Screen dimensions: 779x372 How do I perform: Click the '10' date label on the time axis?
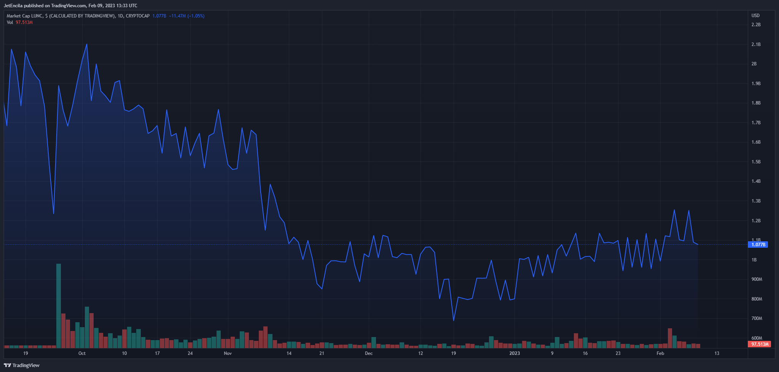[124, 353]
